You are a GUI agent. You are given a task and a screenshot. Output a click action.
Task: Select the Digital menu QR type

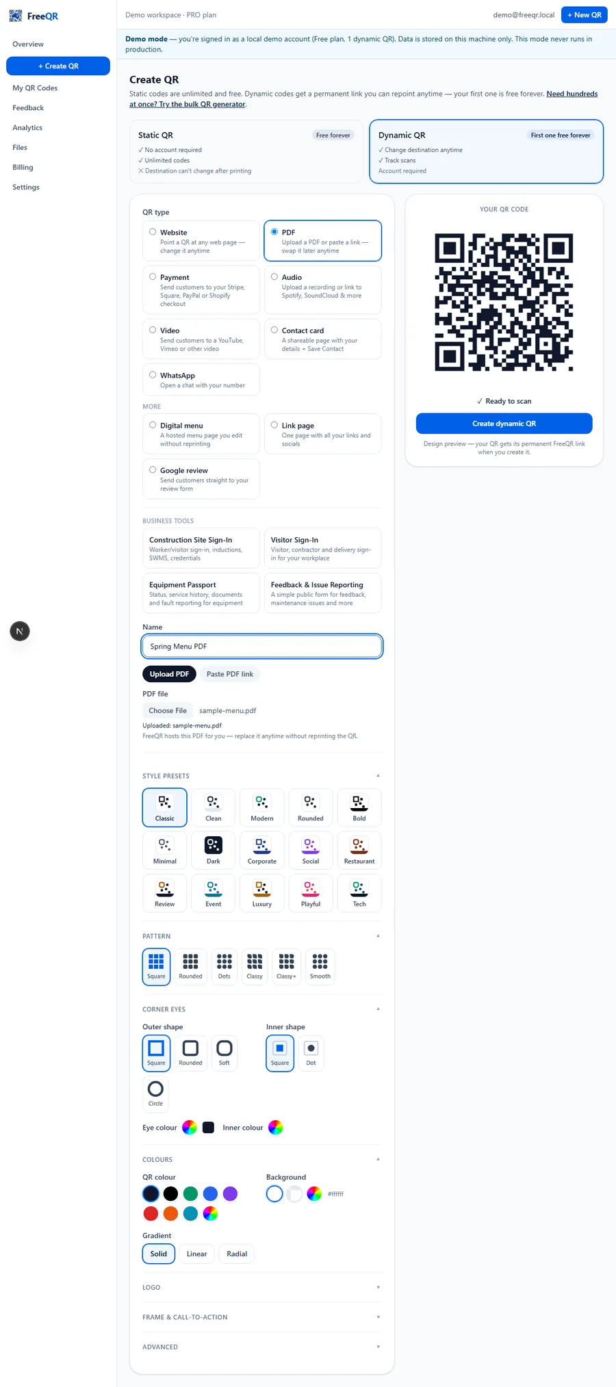click(x=201, y=434)
